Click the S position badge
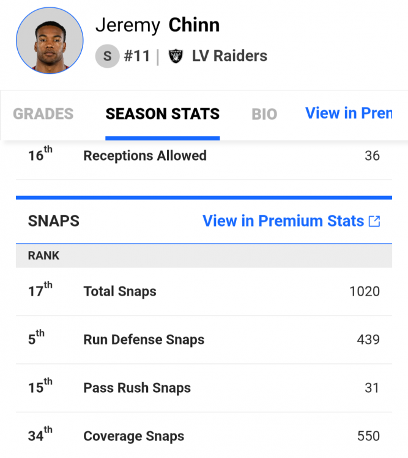Image resolution: width=408 pixels, height=458 pixels. (107, 56)
